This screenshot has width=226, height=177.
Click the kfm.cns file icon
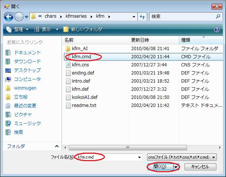tap(68, 65)
